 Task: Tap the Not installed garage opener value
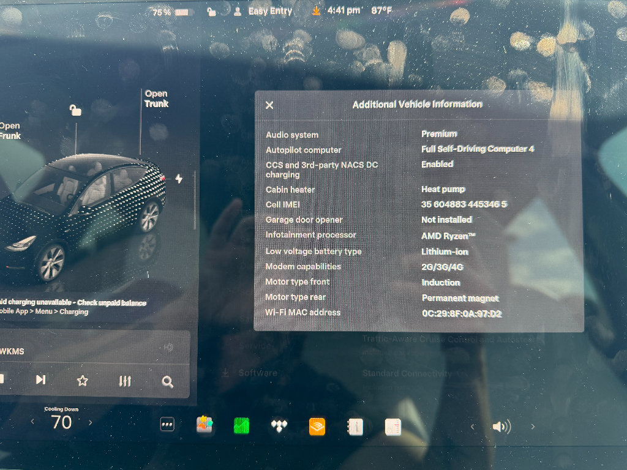[446, 220]
